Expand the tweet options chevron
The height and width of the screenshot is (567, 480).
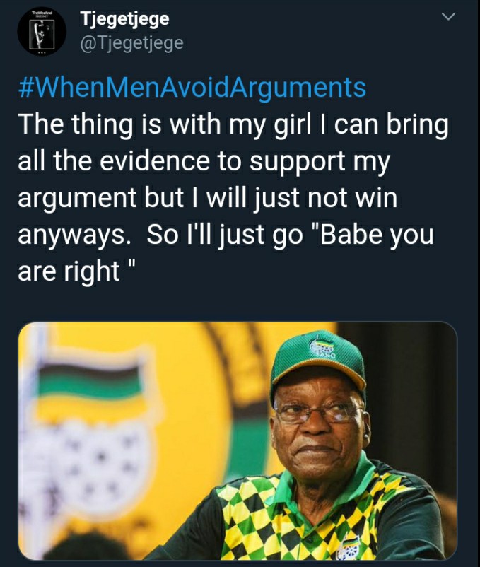pos(448,17)
